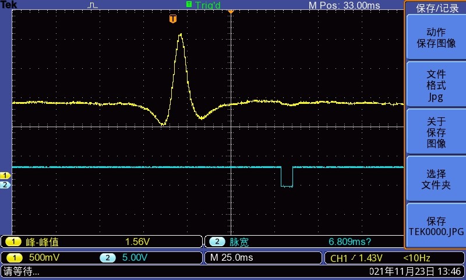Click the orange horizontal position arrow at top
Viewport: 466px width, 280px height.
point(231,12)
